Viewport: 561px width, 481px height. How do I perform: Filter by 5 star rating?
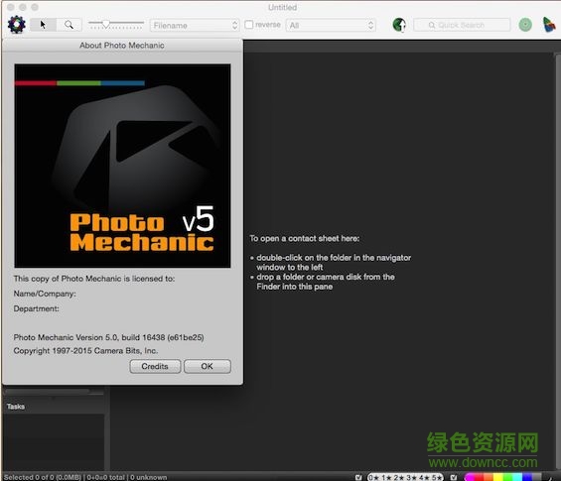tap(436, 477)
